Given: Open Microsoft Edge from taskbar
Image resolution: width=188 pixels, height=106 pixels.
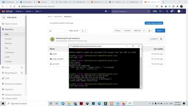Looking at the screenshot, I should tap(99, 103).
